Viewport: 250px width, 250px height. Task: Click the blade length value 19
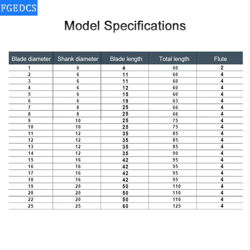click(x=125, y=101)
